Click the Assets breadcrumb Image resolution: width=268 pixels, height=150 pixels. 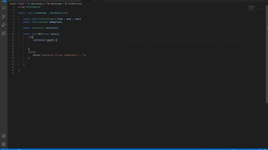(13, 4)
